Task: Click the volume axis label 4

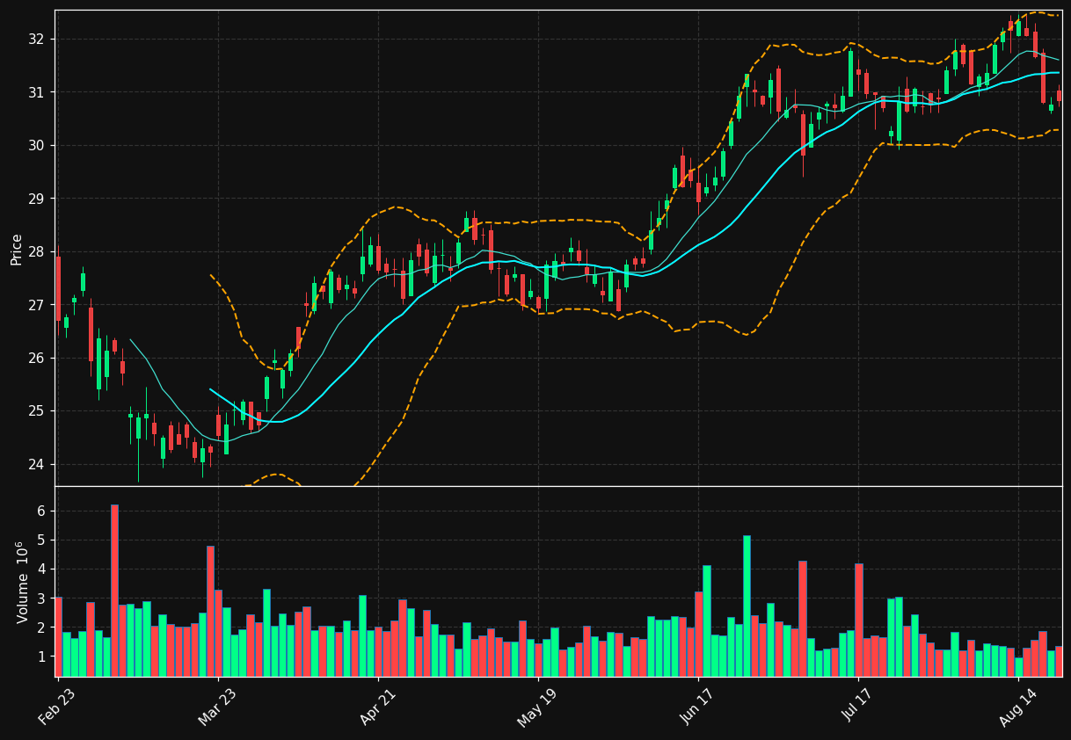Action: [x=42, y=570]
